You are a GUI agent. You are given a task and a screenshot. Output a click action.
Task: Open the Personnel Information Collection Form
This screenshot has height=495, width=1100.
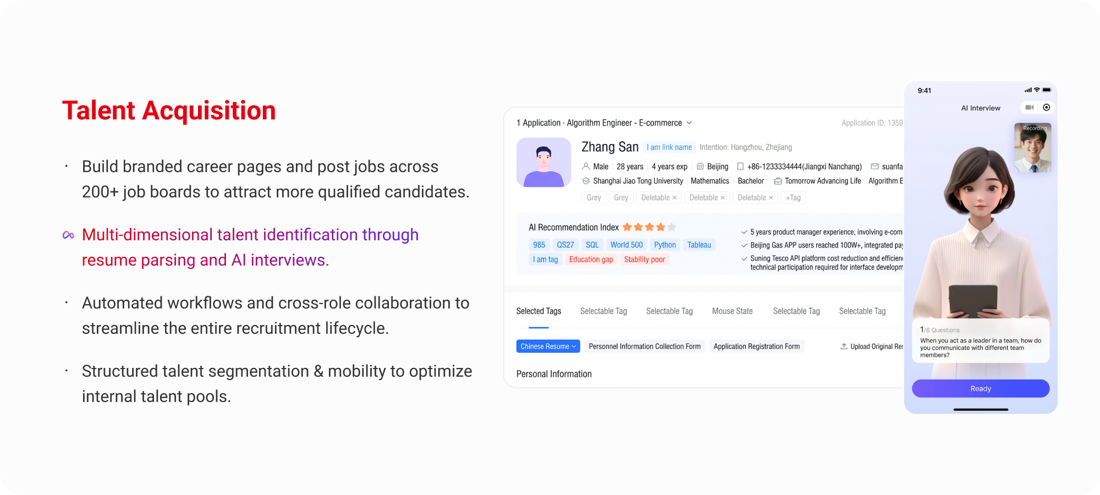coord(644,346)
